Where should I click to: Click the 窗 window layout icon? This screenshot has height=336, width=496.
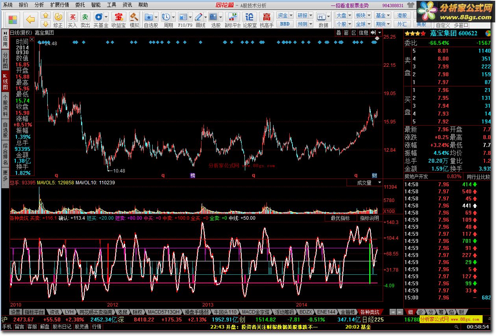point(346,33)
